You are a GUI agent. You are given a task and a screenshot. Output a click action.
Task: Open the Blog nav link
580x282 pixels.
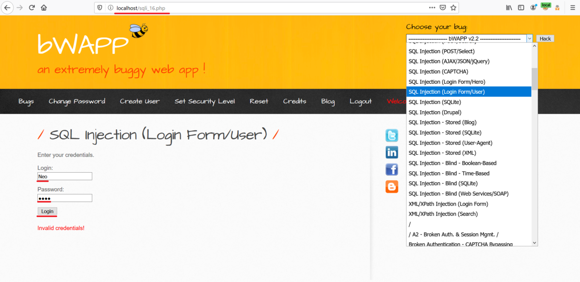[328, 102]
